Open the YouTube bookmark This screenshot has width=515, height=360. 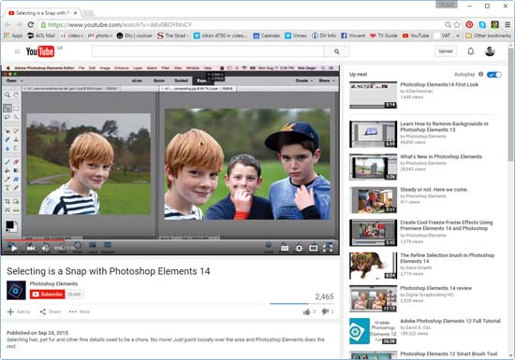(x=416, y=36)
